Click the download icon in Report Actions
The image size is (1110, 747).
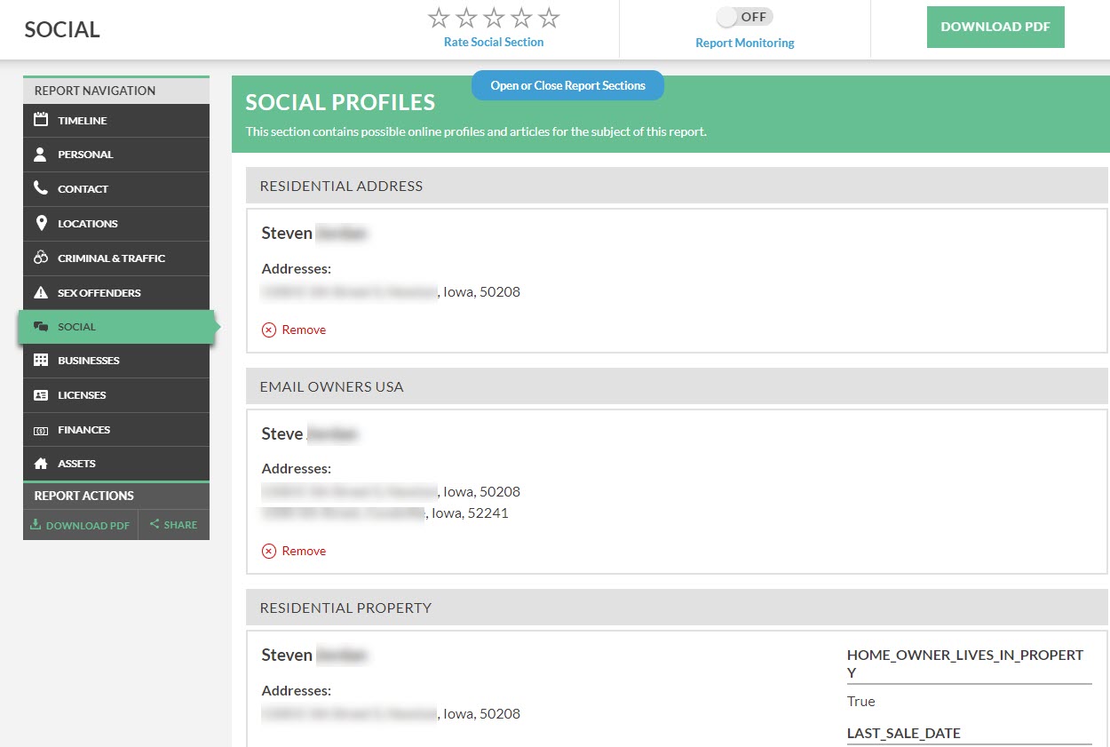pos(36,524)
